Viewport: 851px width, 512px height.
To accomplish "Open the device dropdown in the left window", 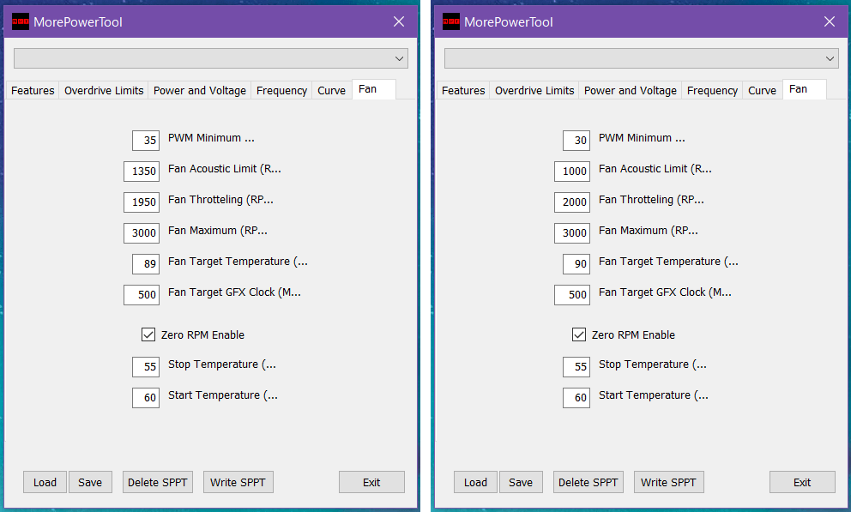I will point(210,58).
